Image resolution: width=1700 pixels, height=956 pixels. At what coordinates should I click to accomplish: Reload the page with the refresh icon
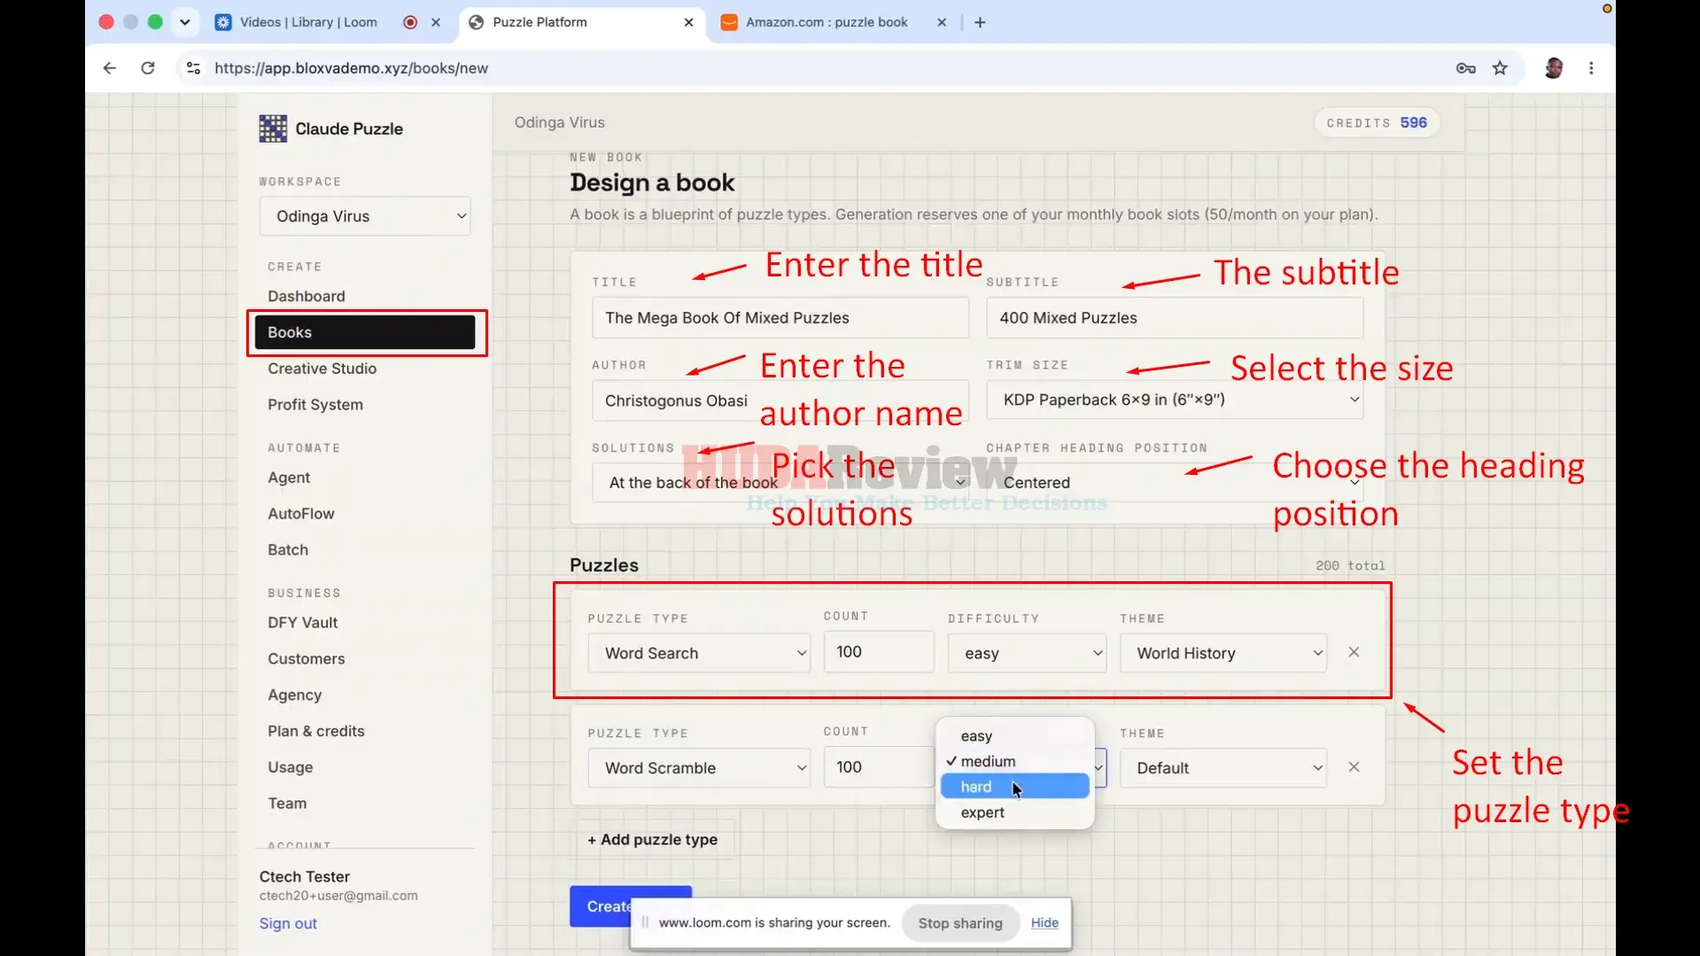click(x=148, y=68)
